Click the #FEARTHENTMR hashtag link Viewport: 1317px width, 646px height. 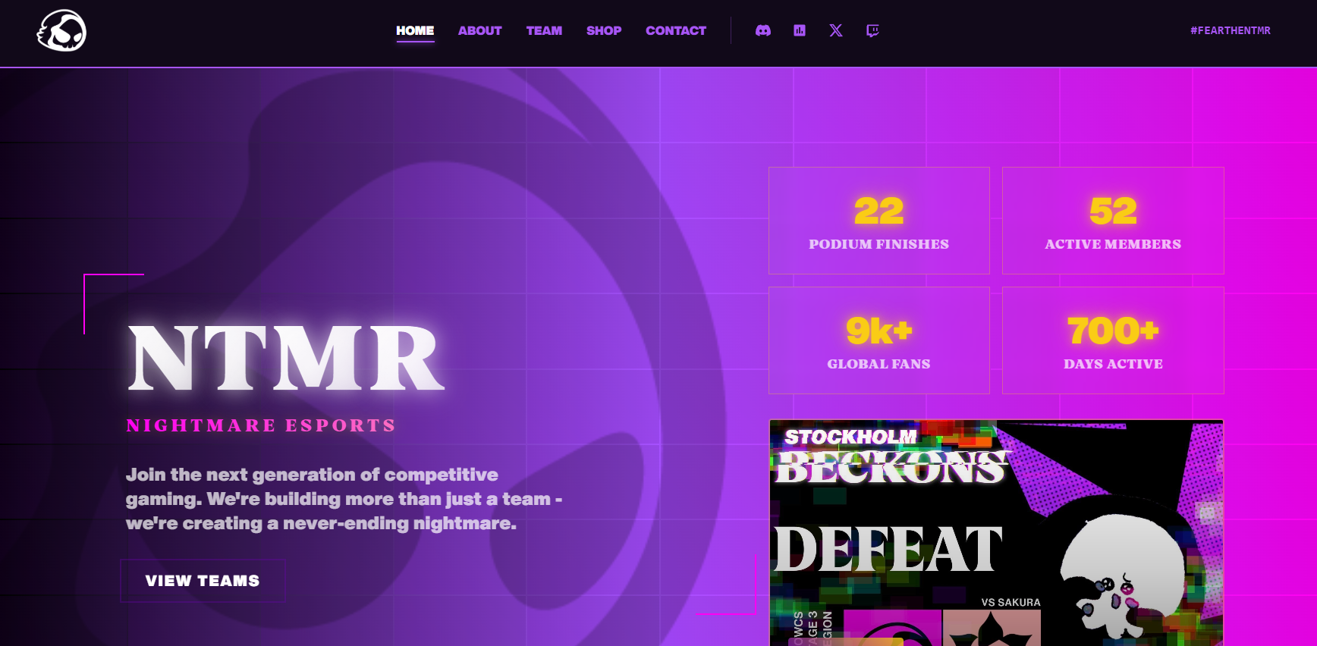point(1231,30)
